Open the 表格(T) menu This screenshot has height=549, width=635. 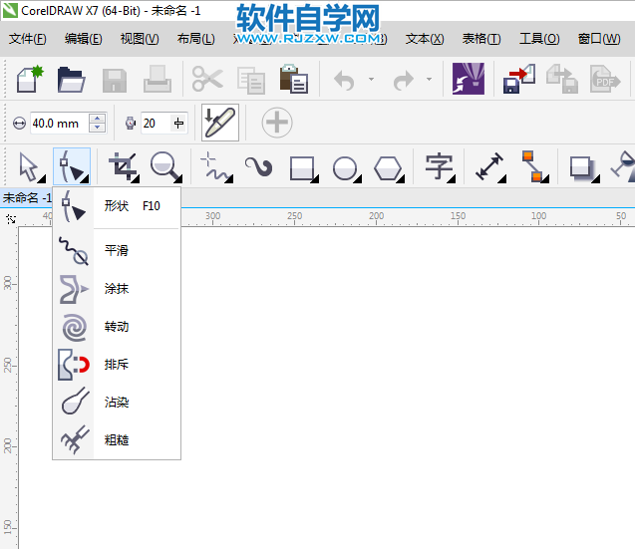pyautogui.click(x=481, y=39)
